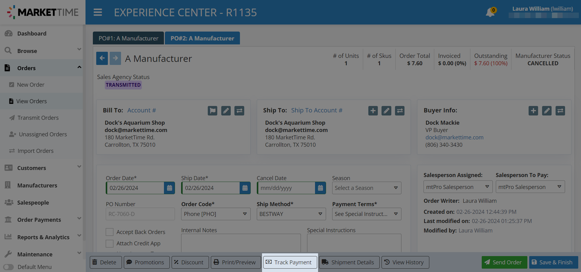The image size is (581, 272).
Task: Click the notification bell icon
Action: 490,13
